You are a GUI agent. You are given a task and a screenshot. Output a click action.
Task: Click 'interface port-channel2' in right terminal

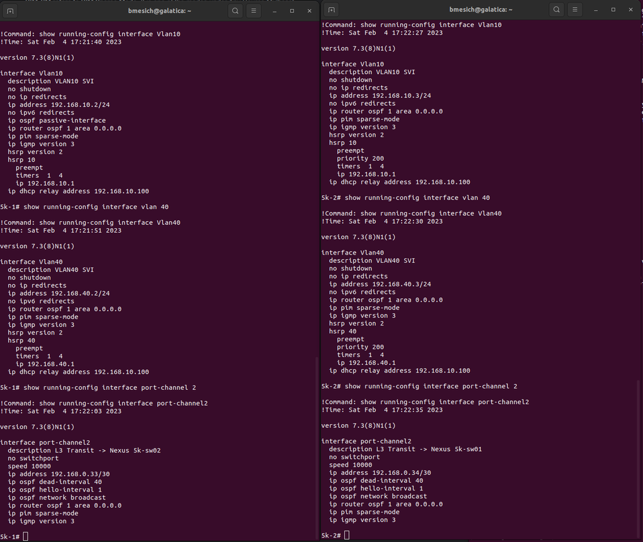pos(366,441)
